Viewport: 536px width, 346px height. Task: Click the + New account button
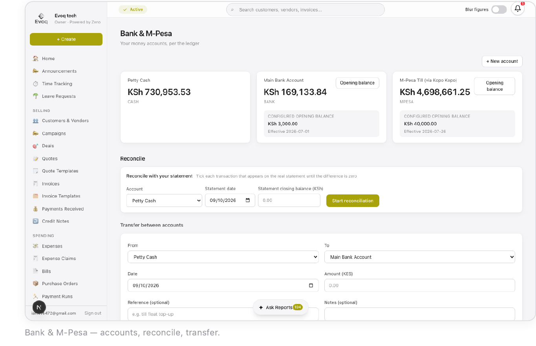coord(502,61)
